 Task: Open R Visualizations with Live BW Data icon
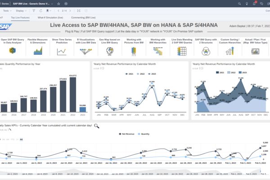point(86,51)
